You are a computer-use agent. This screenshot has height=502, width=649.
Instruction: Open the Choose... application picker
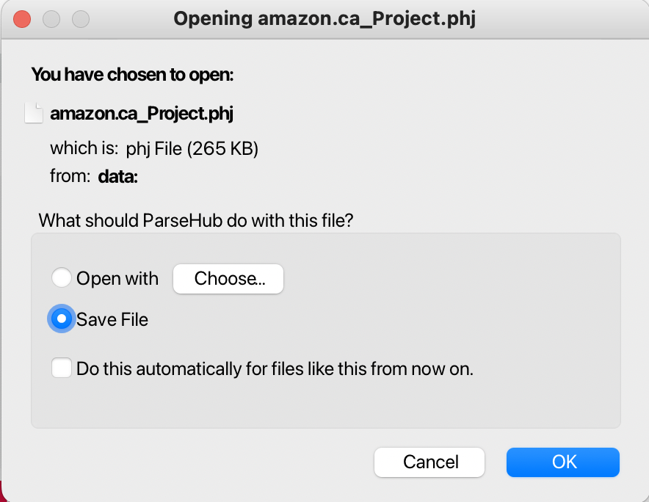[x=228, y=278]
